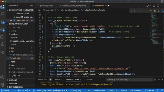Open the Explorer view in activity bar
164x92 pixels.
(x=2, y=7)
